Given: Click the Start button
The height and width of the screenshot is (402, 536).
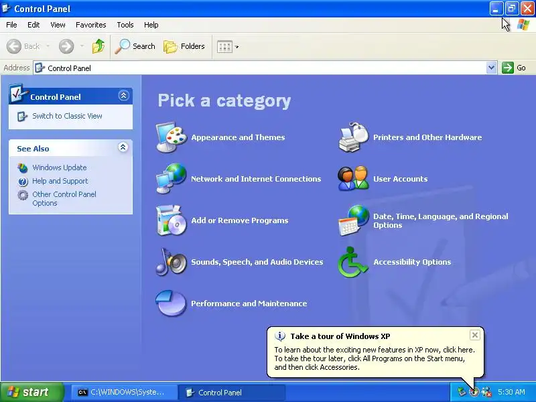Looking at the screenshot, I should 32,392.
